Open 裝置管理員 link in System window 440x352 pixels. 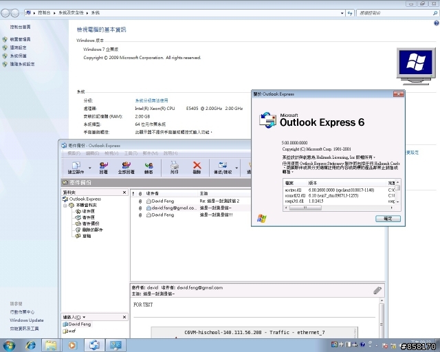(x=20, y=39)
